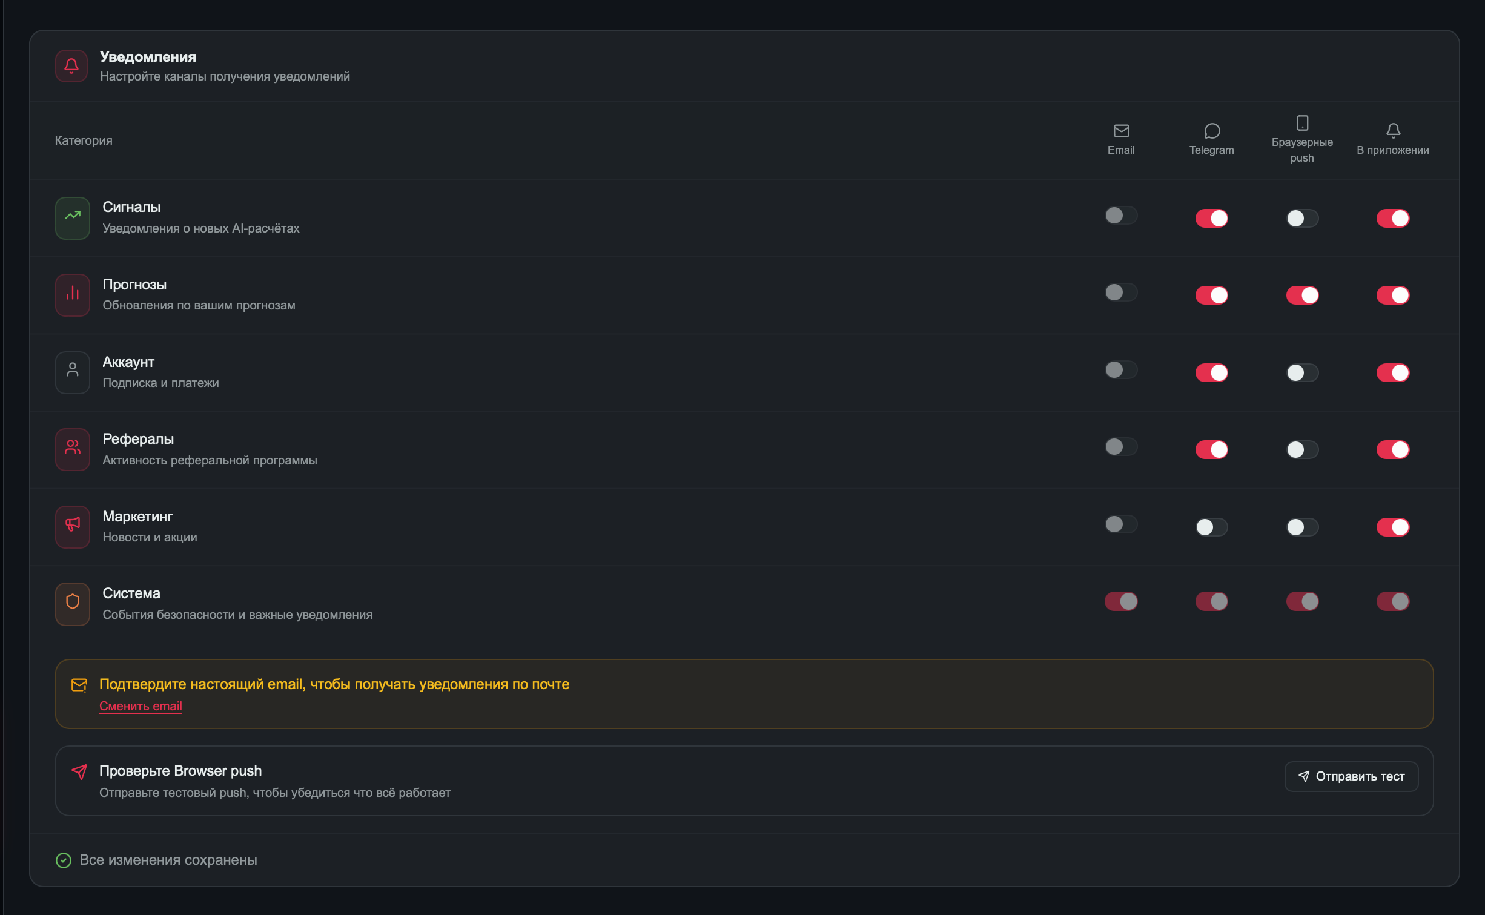Click the people icon for Рефералы
1485x915 pixels.
(x=73, y=449)
